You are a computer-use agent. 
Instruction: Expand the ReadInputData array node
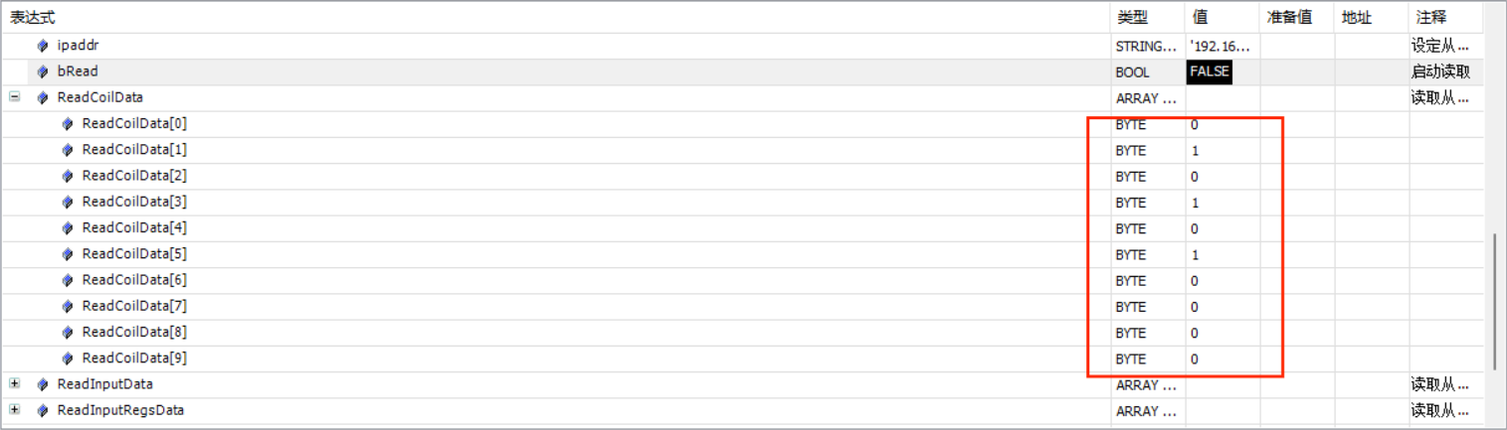click(15, 383)
